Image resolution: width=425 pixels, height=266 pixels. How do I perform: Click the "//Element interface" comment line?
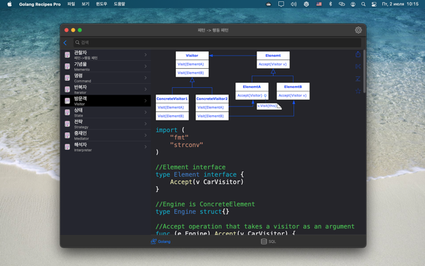190,167
